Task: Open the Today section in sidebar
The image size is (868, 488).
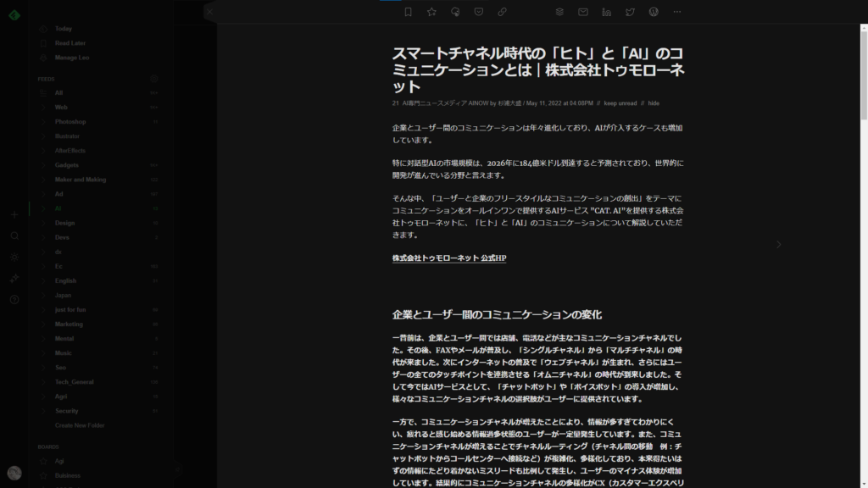Action: pos(63,29)
